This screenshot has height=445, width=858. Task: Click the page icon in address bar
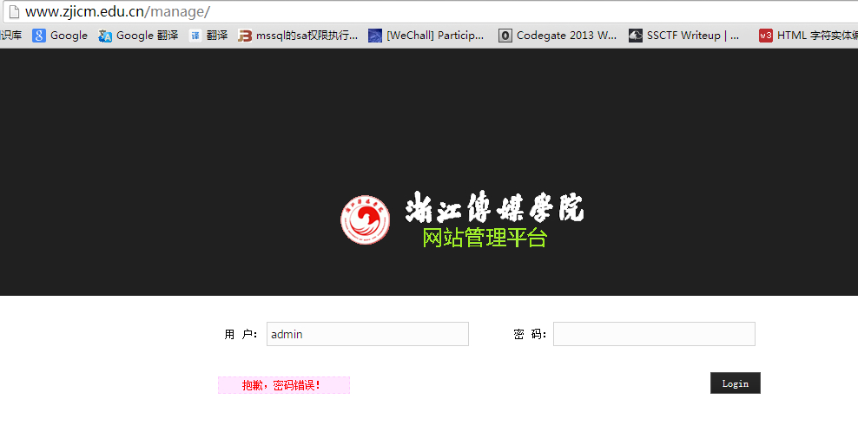point(14,11)
